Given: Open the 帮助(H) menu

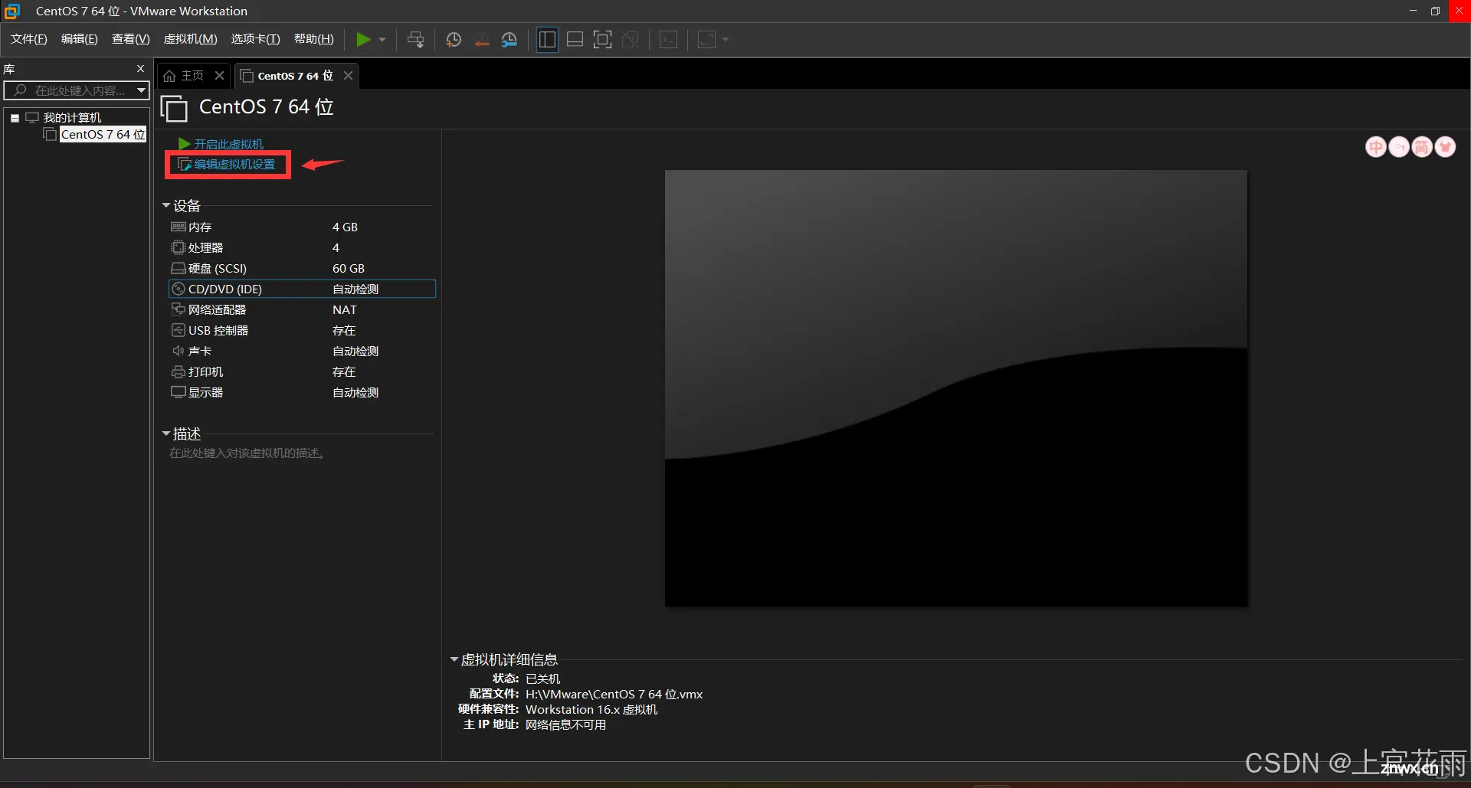Looking at the screenshot, I should (313, 39).
